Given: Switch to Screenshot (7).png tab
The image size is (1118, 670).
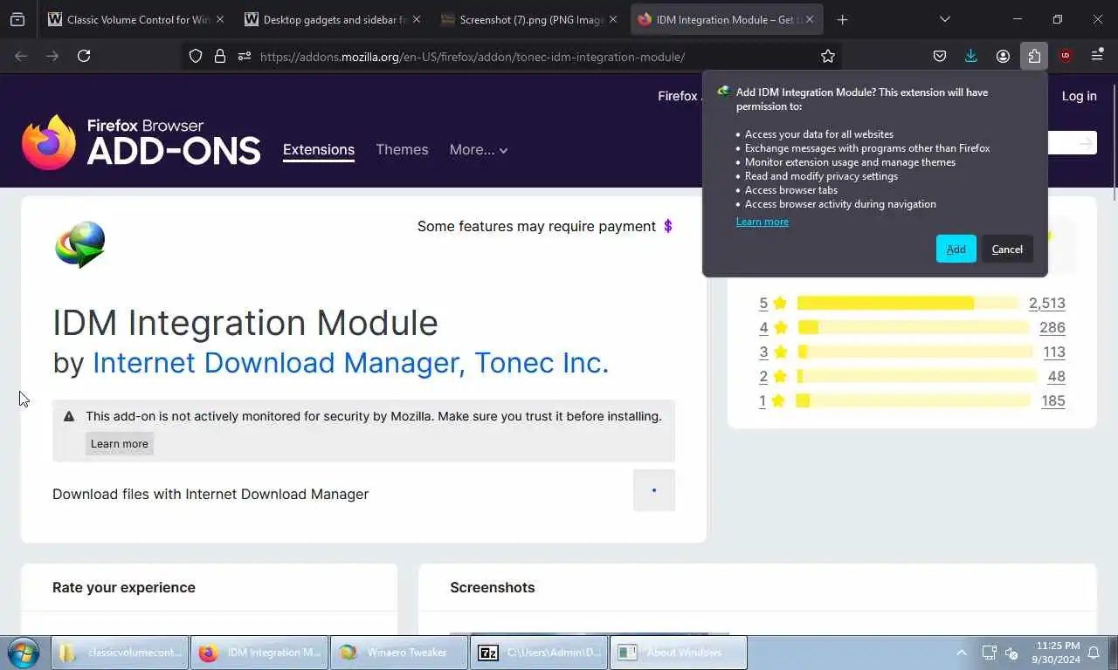Looking at the screenshot, I should (529, 19).
